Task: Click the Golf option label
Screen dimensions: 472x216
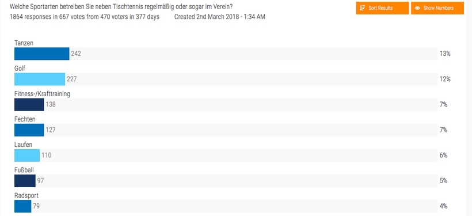Action: point(20,69)
